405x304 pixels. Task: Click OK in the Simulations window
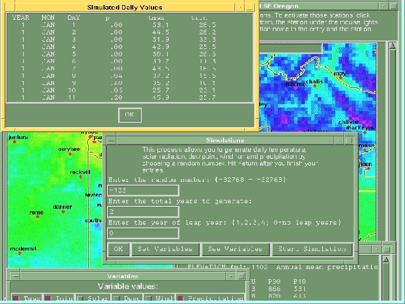[118, 249]
